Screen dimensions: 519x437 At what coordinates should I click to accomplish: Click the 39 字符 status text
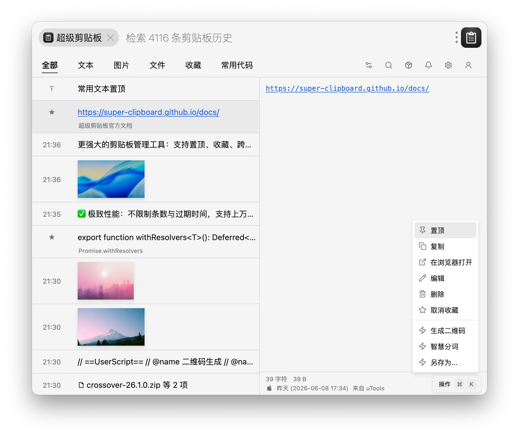click(x=276, y=379)
